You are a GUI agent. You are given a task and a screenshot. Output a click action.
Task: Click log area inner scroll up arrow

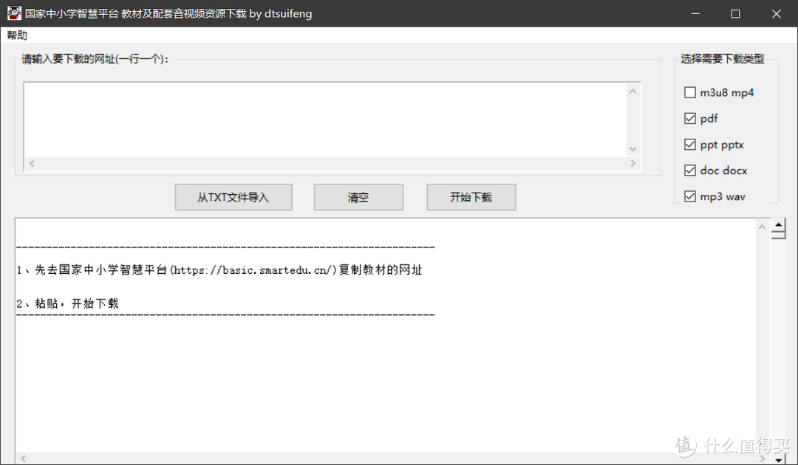(761, 227)
